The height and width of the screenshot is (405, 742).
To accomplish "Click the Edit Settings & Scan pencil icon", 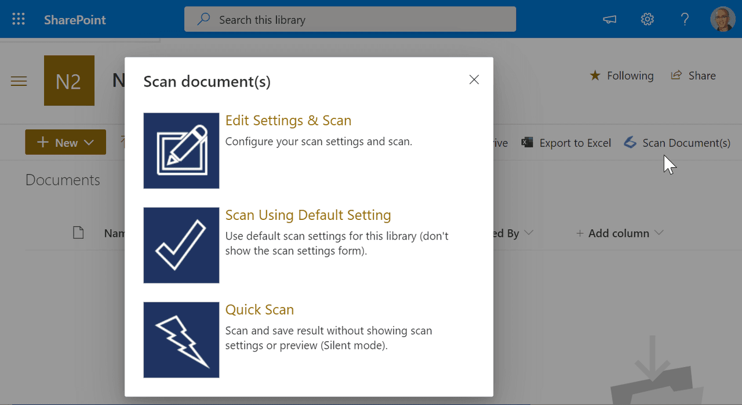I will click(x=181, y=151).
